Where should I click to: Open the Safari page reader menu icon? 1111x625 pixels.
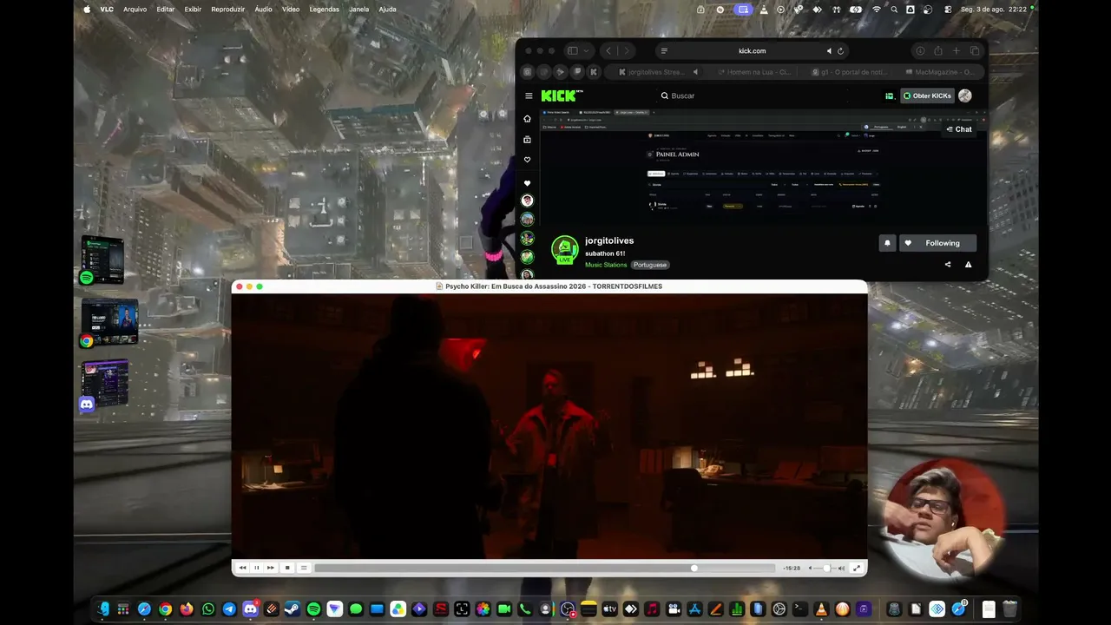664,51
